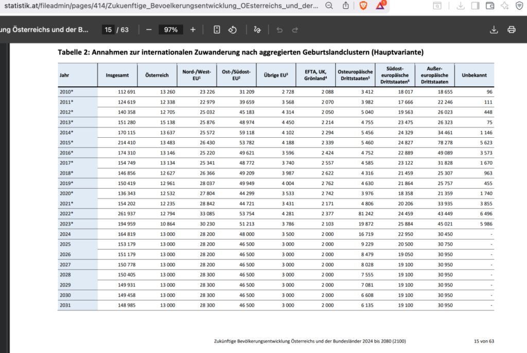Screen dimensions: 527x353
Task: Click the PDF zoom out minus button
Action: 149,30
